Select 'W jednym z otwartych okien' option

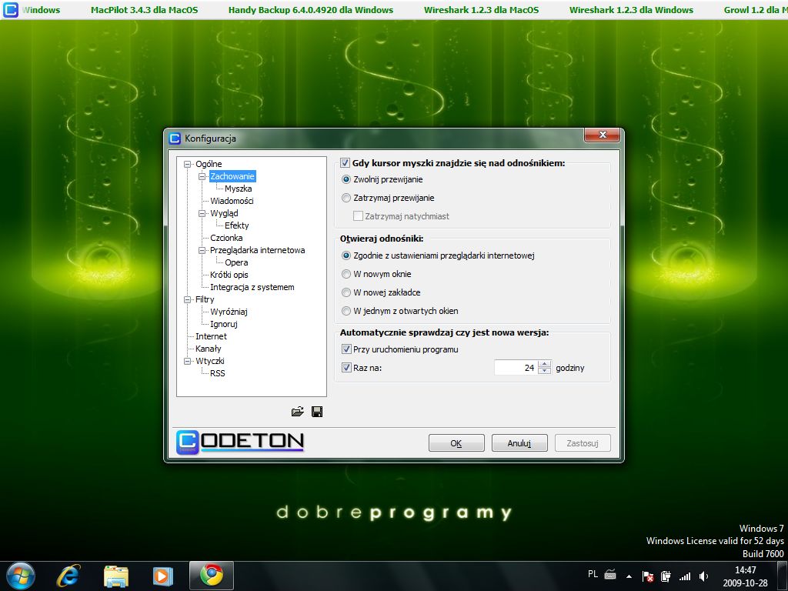click(x=346, y=311)
